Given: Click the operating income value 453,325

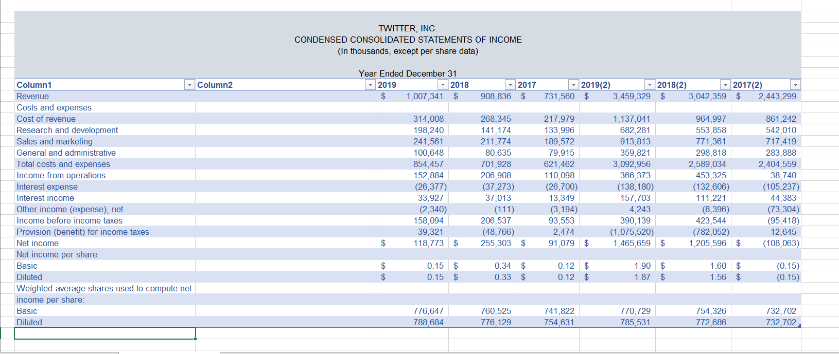Looking at the screenshot, I should [711, 175].
